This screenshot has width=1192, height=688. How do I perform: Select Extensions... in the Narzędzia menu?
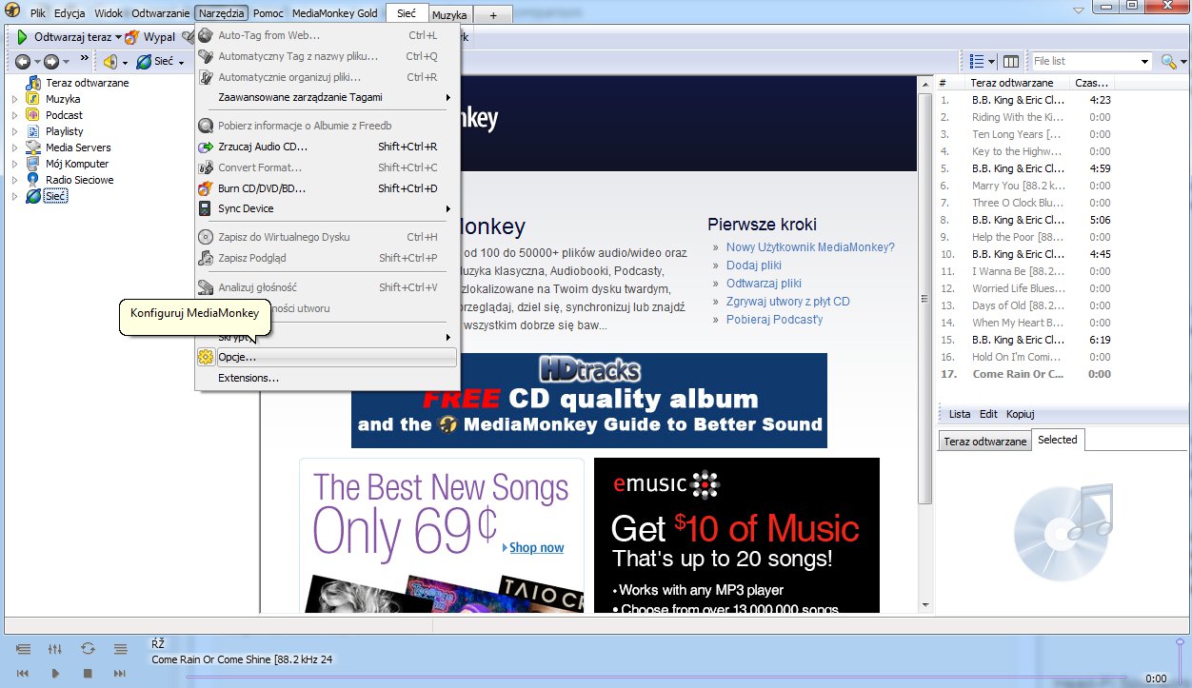(326, 378)
